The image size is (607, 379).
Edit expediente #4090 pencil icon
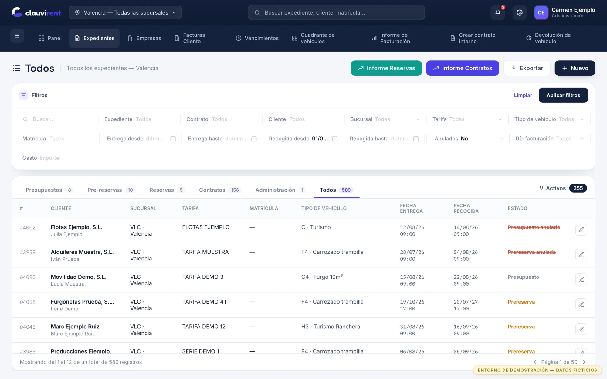pyautogui.click(x=581, y=279)
